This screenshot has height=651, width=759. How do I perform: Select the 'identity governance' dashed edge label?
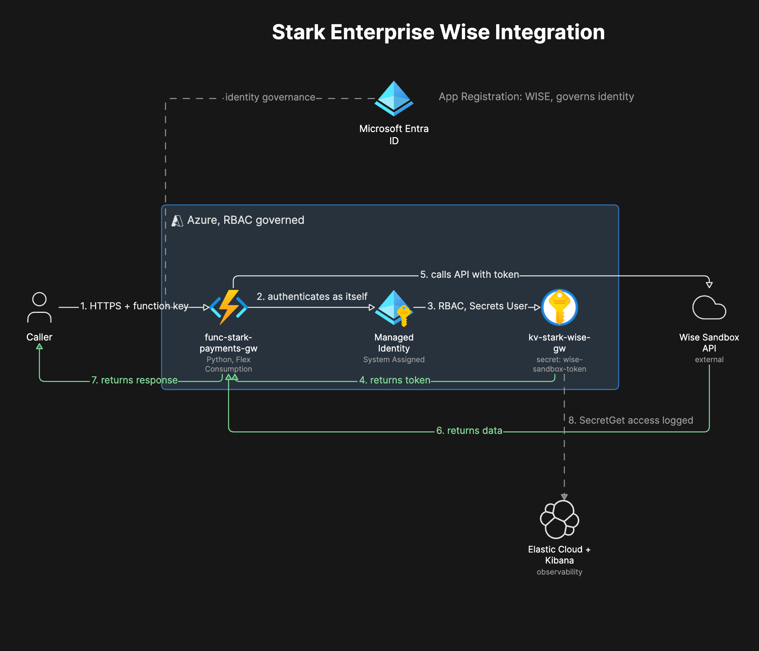[x=270, y=97]
